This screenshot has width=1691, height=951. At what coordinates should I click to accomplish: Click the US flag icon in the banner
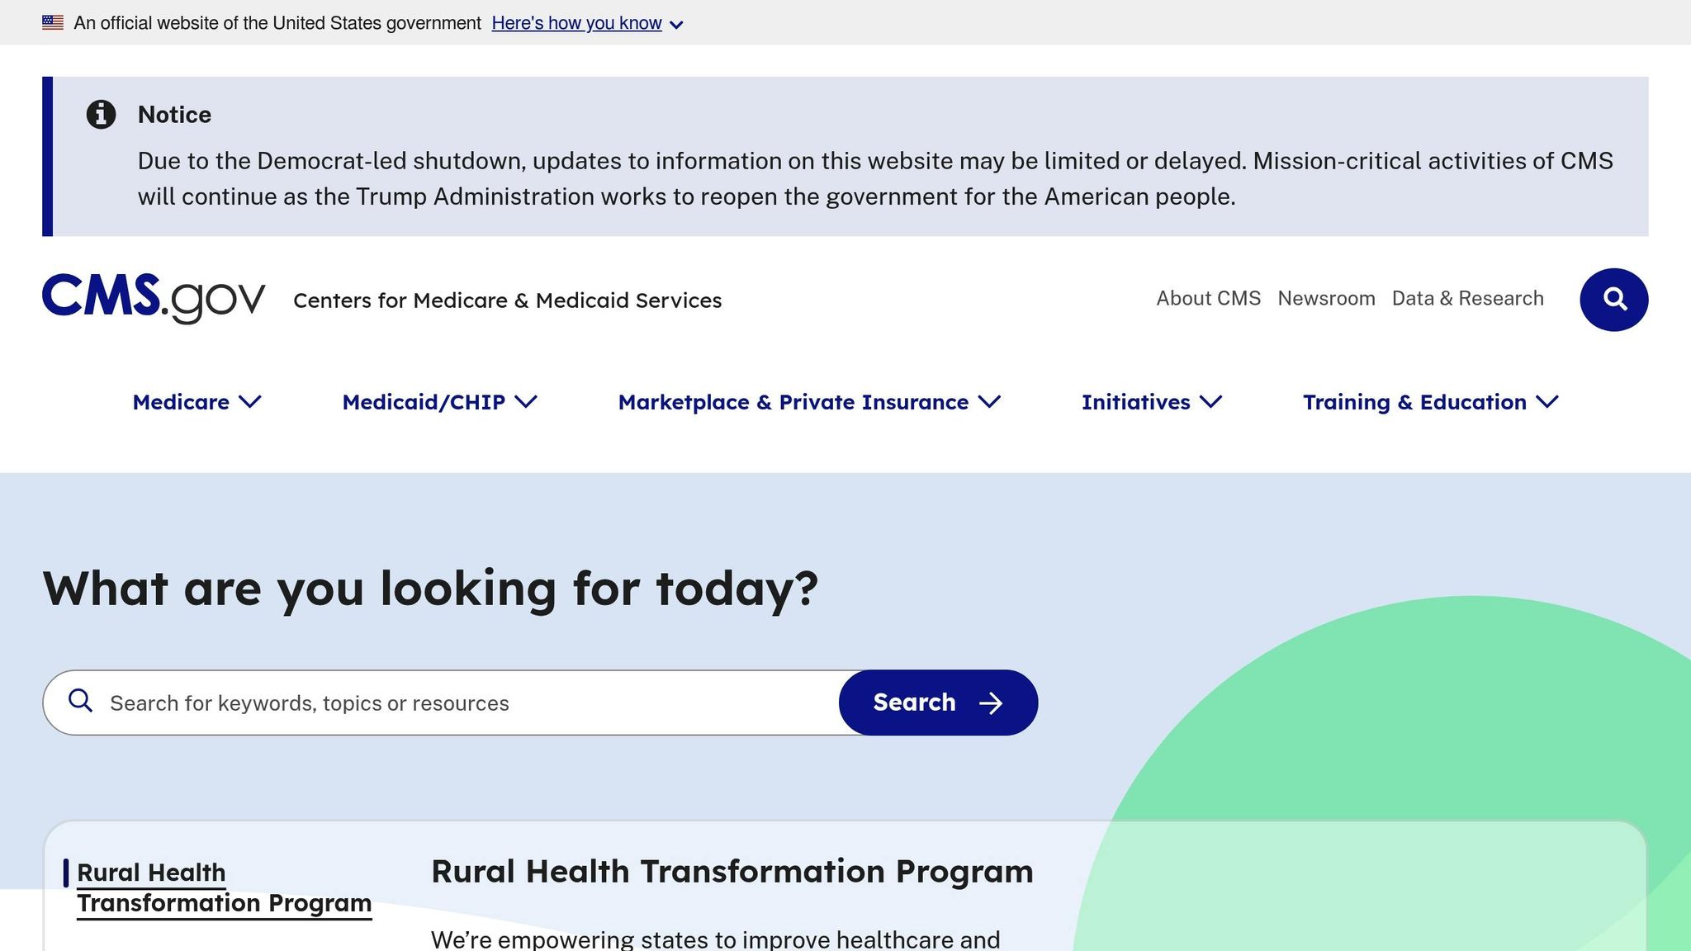coord(53,23)
